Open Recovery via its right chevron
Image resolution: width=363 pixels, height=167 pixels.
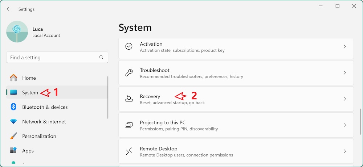click(344, 99)
